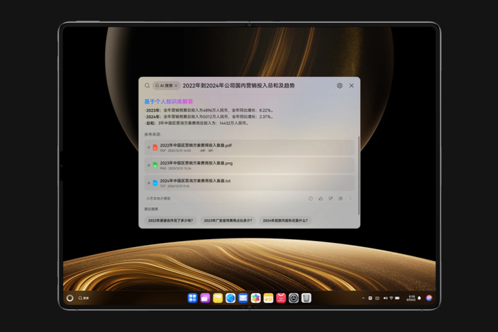The width and height of the screenshot is (498, 332).
Task: Launch the browser globe icon in dock
Action: click(x=230, y=298)
